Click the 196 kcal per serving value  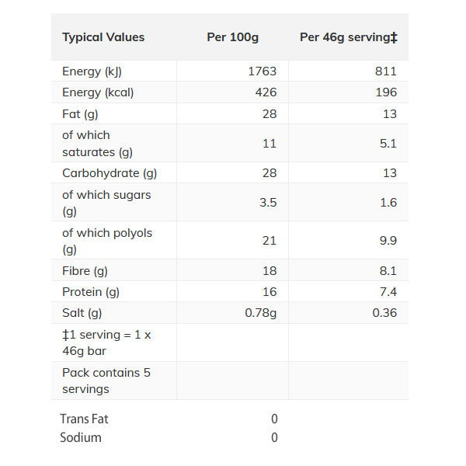(x=385, y=92)
